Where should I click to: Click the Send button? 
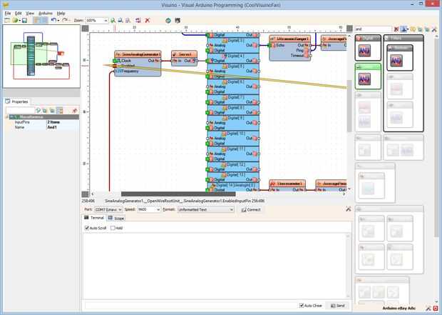tap(338, 306)
